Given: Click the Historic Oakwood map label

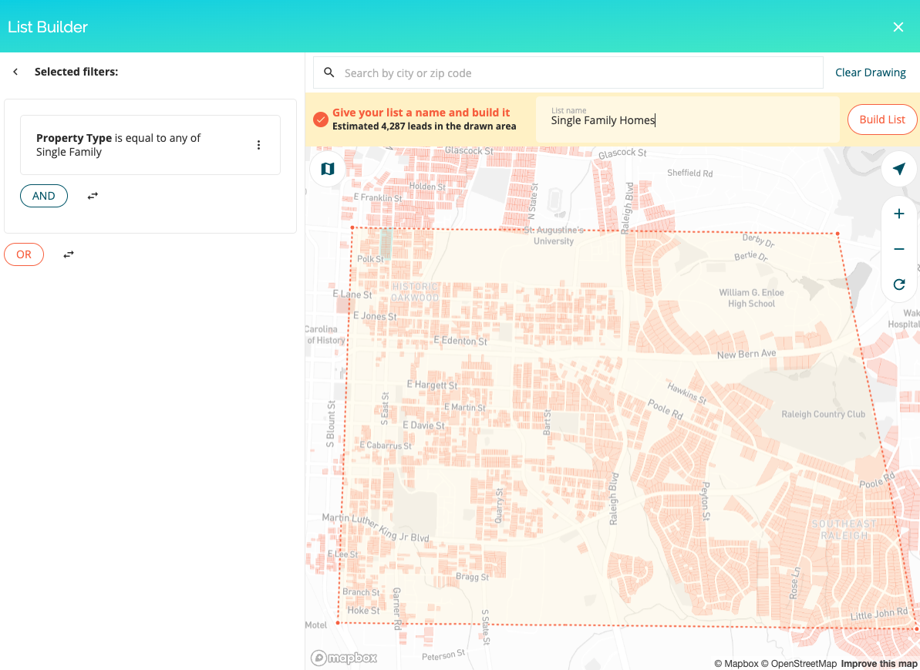Looking at the screenshot, I should (415, 292).
